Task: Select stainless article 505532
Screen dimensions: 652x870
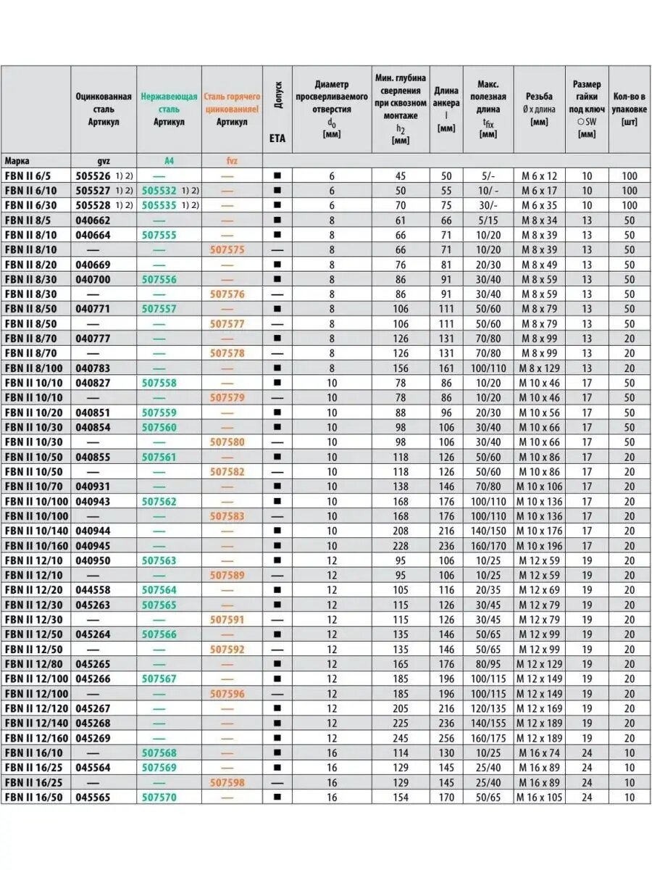Action: (159, 191)
